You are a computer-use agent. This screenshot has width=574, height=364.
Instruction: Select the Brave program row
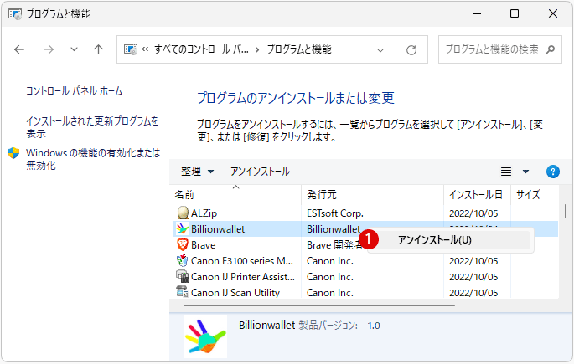(x=365, y=245)
